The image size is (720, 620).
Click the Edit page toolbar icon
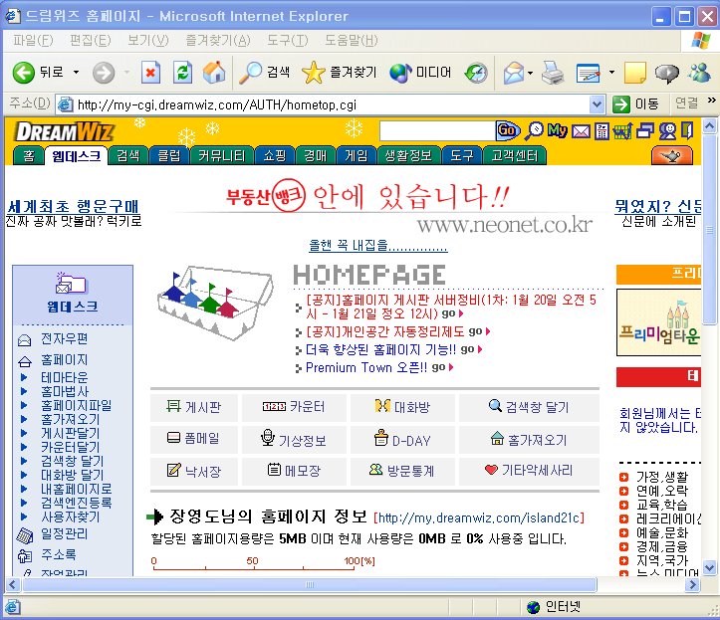[589, 73]
